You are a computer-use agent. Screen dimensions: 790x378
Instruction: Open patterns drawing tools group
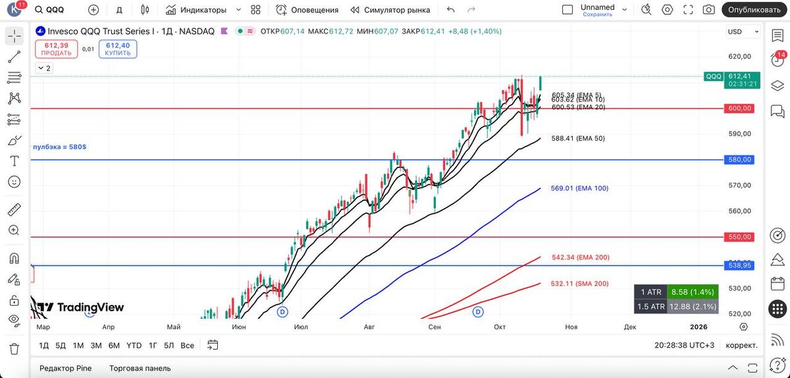click(x=14, y=98)
